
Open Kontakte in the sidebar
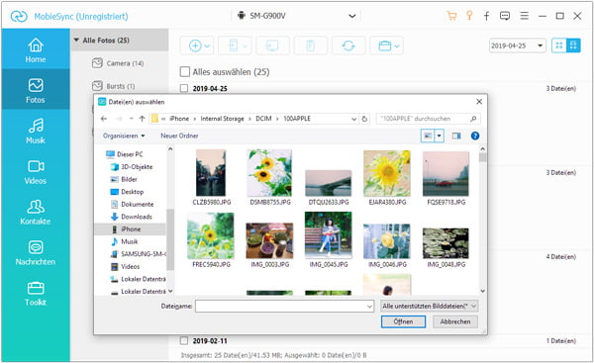pos(36,212)
